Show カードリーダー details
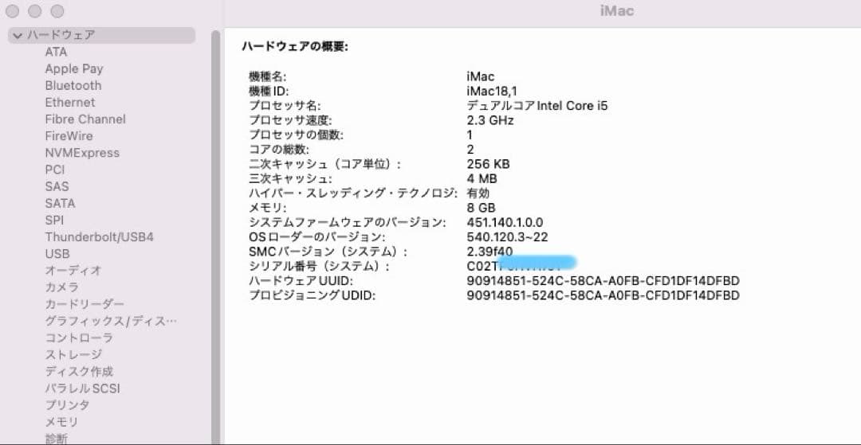This screenshot has width=861, height=445. (85, 304)
